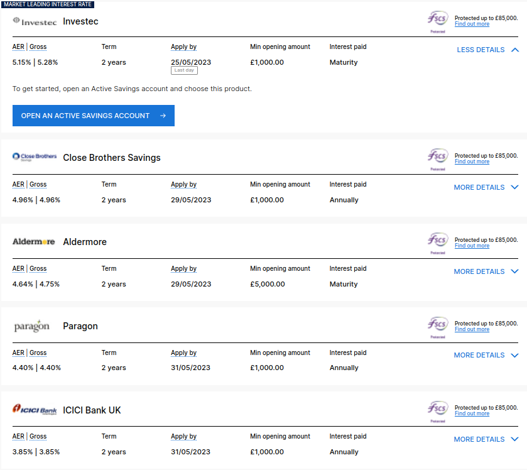
Task: Click the Investec logo
Action: pyautogui.click(x=35, y=21)
